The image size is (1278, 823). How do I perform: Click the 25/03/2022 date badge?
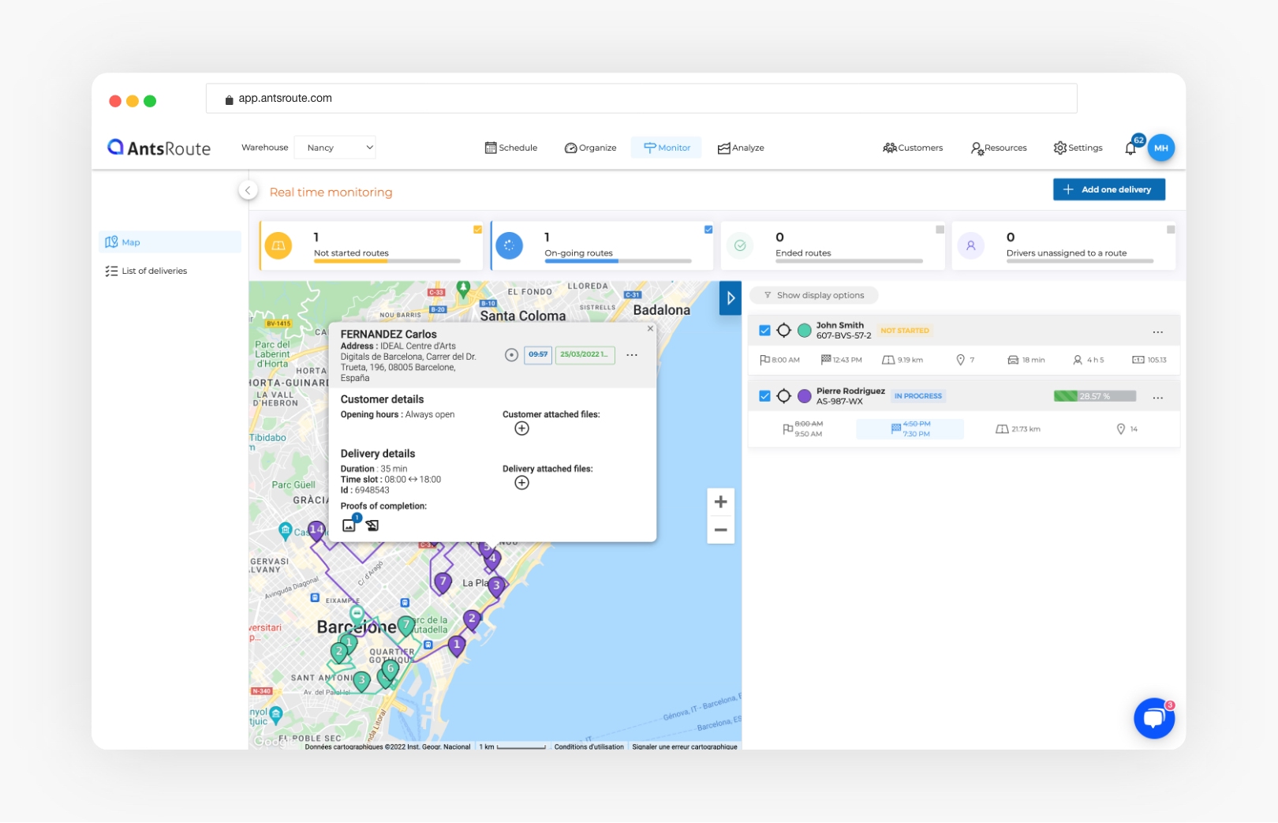(x=584, y=354)
